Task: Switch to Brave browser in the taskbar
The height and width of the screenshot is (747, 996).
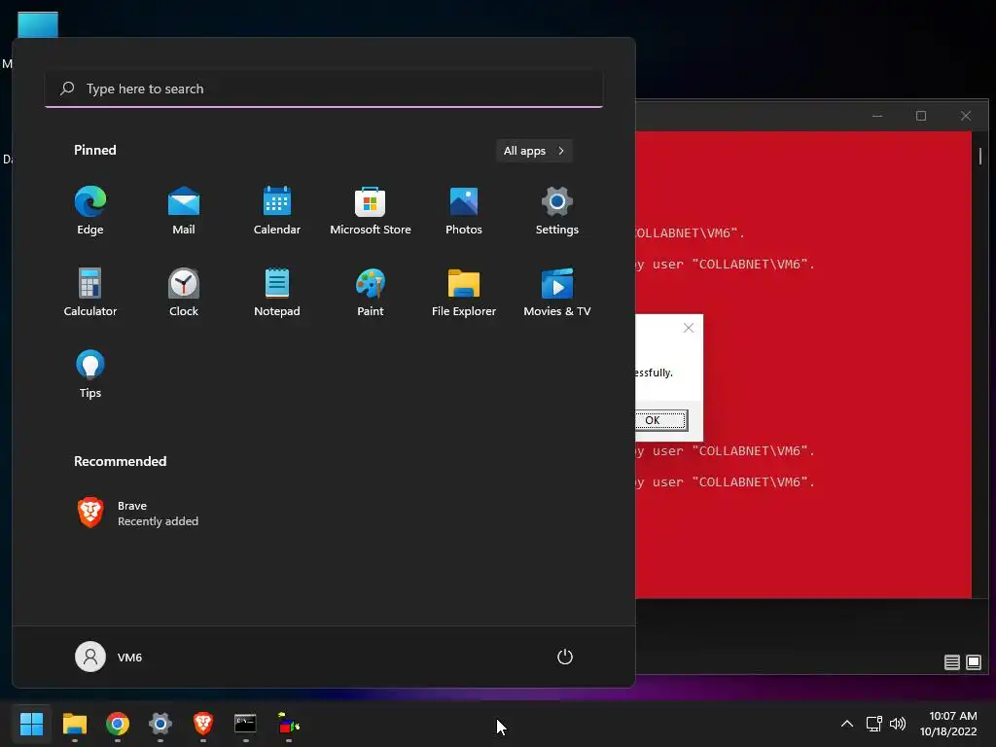Action: point(202,724)
